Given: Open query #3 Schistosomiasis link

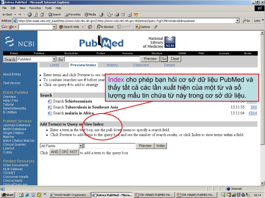Looking at the screenshot, I should click(x=50, y=101).
